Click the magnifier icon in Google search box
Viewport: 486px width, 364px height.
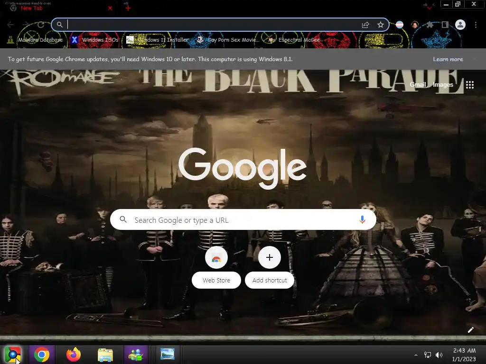[x=123, y=219]
